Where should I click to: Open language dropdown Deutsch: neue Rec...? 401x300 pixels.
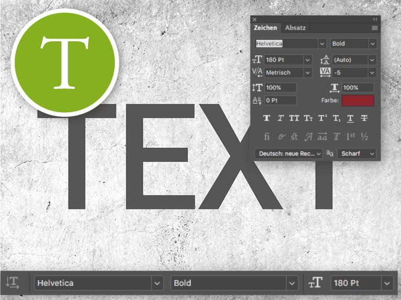pos(289,154)
